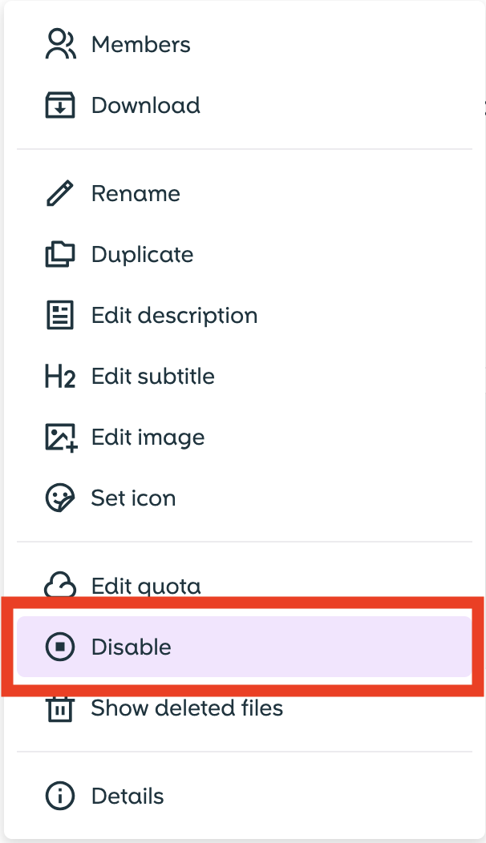Choose Download from the context menu
This screenshot has width=486, height=843.
[x=146, y=105]
